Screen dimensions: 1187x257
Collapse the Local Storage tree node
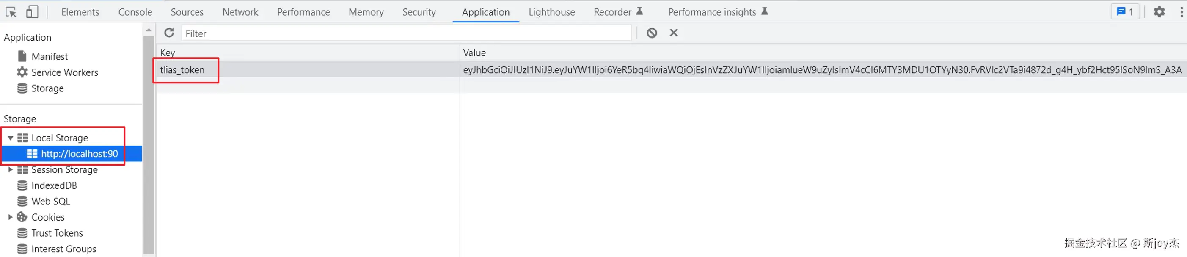coord(10,138)
